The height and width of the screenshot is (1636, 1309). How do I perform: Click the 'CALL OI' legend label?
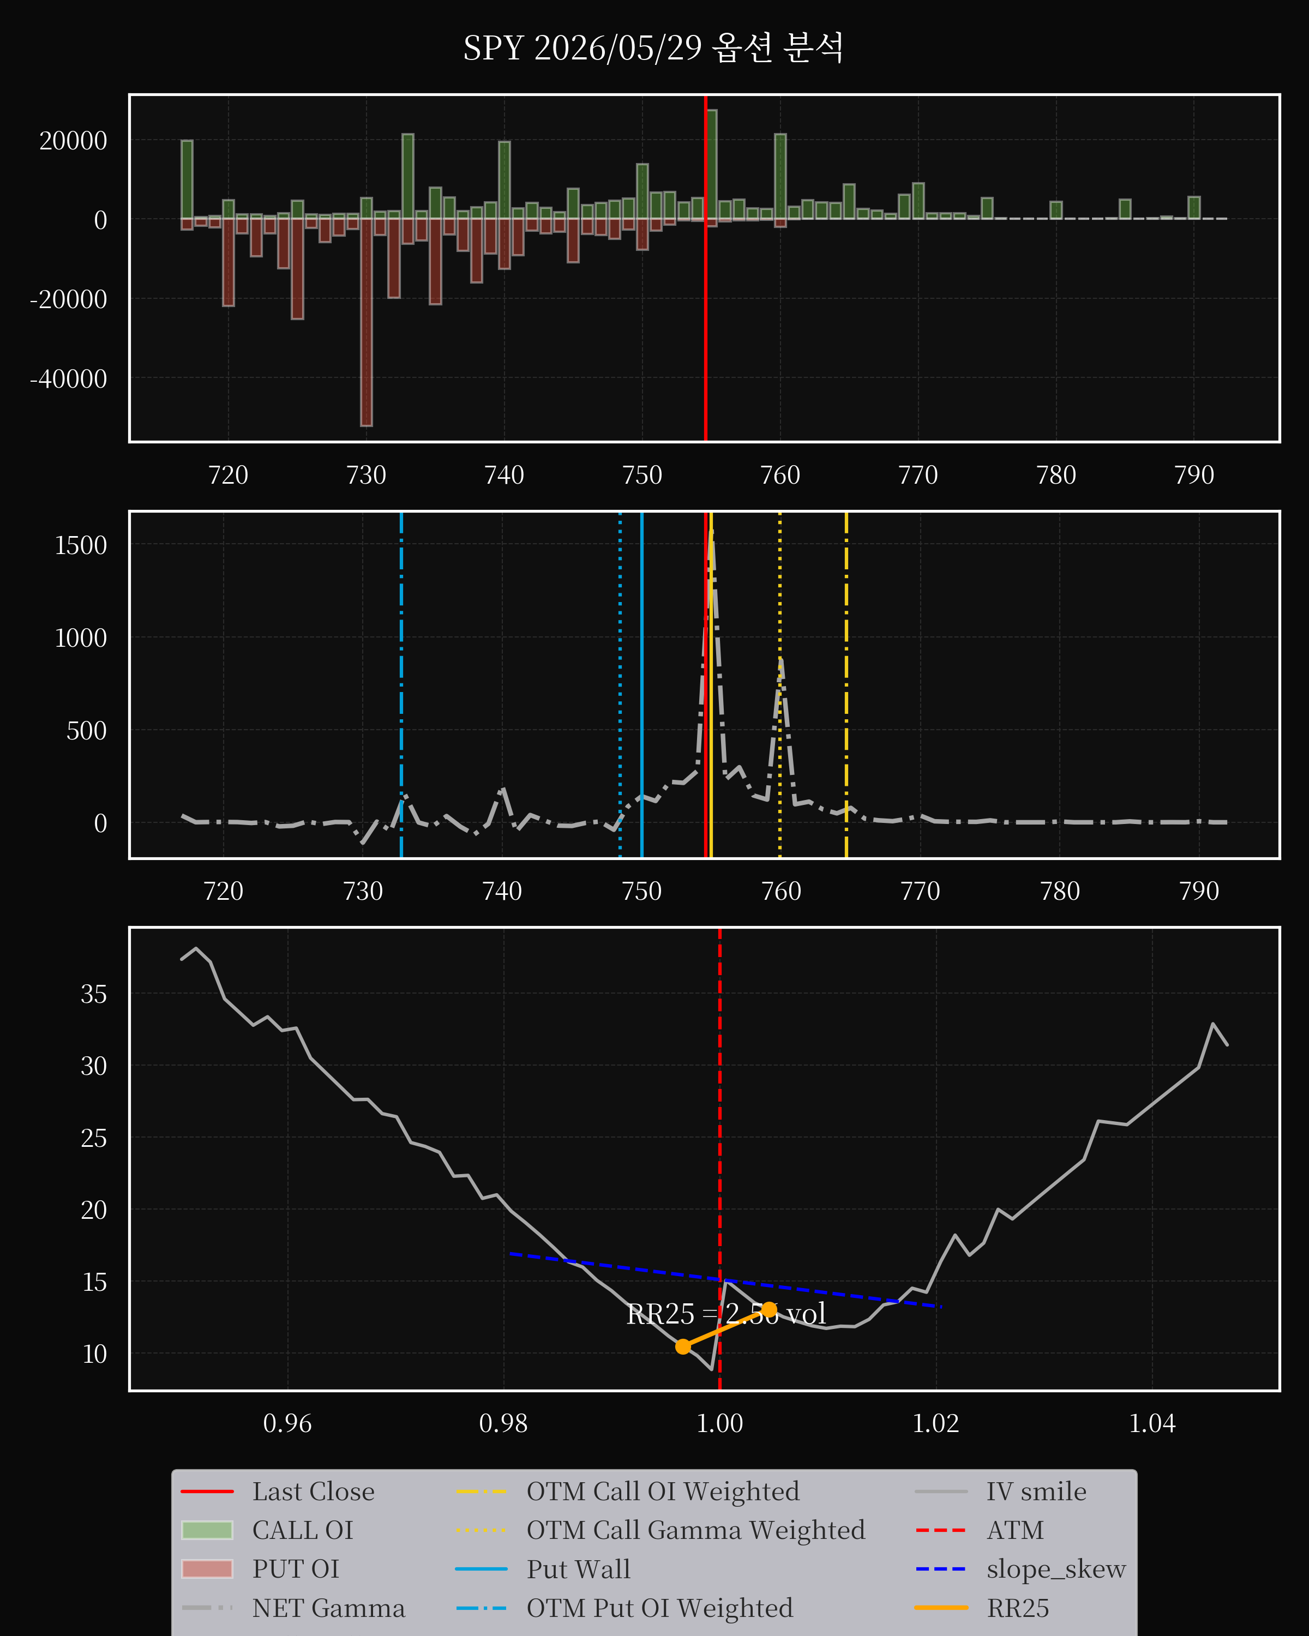point(303,1530)
